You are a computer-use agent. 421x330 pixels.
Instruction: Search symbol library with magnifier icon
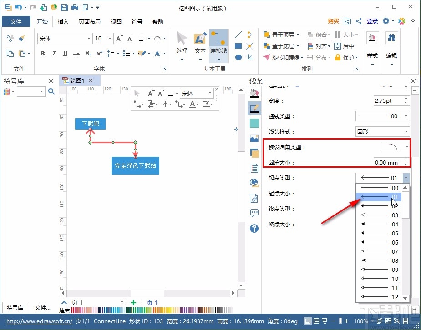(x=51, y=91)
